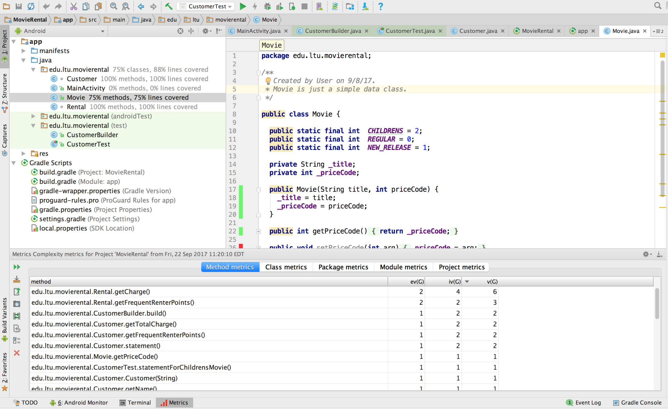Screen dimensions: 668x409
Task: Open the Terminal tool window button
Action: [135, 403]
